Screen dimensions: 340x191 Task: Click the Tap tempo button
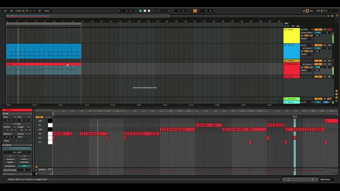(x=12, y=11)
